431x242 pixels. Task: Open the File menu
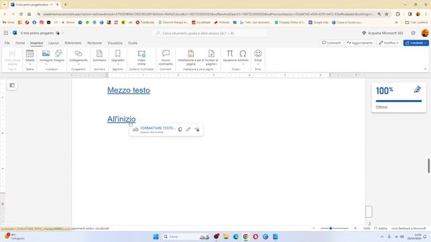click(x=7, y=43)
